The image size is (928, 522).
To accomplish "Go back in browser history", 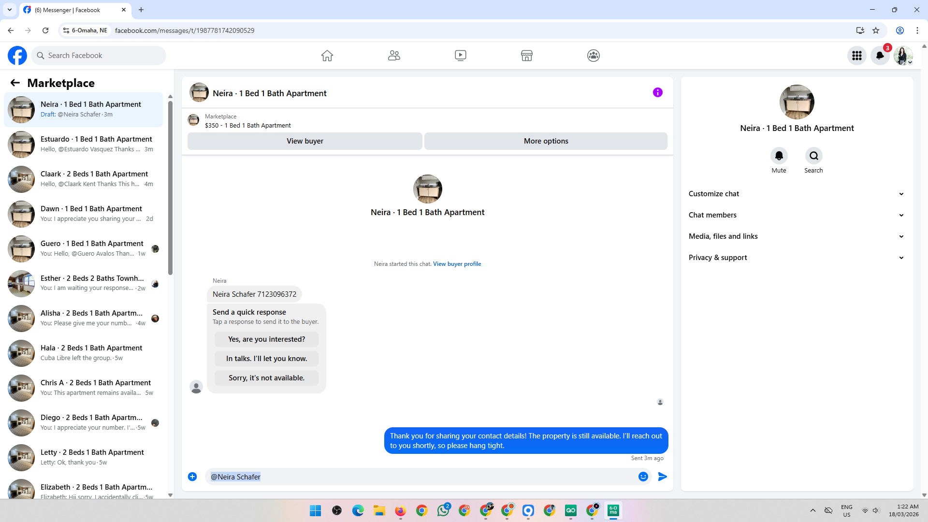I will click(11, 30).
